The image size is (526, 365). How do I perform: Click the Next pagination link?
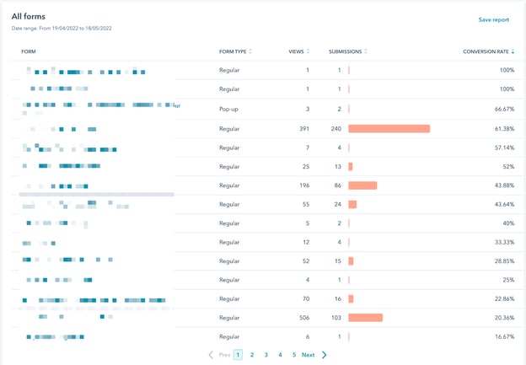pos(309,355)
